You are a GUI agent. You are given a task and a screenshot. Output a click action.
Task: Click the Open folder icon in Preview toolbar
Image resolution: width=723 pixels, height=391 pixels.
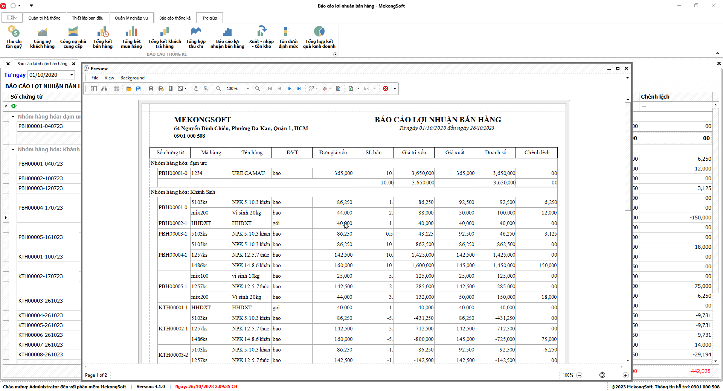(129, 88)
